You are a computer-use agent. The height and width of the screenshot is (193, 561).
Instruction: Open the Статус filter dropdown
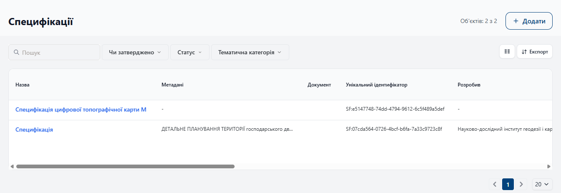point(190,52)
